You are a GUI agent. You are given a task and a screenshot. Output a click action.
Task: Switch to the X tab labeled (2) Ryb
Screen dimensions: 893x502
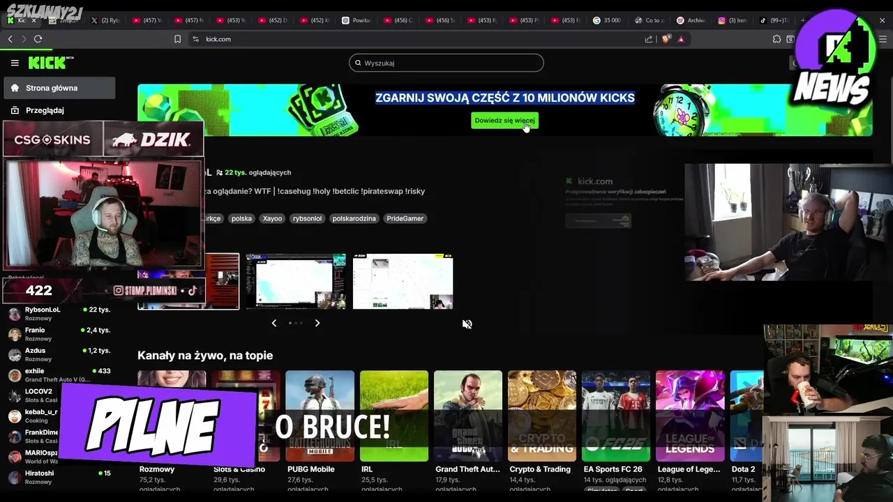[105, 20]
